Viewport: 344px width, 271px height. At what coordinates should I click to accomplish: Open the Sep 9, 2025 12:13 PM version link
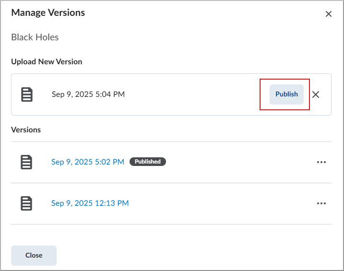click(90, 203)
